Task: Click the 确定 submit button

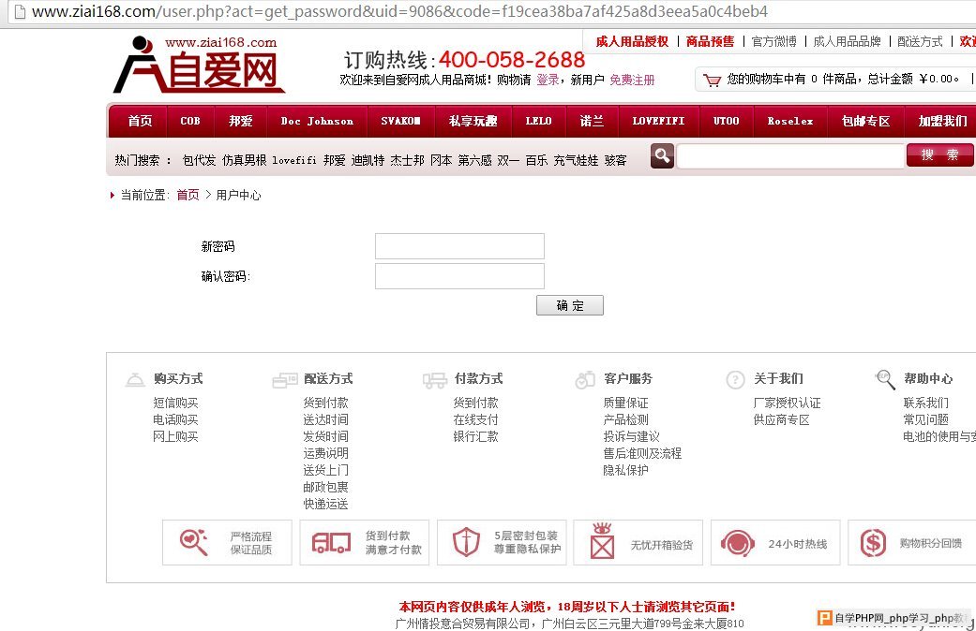Action: point(569,305)
